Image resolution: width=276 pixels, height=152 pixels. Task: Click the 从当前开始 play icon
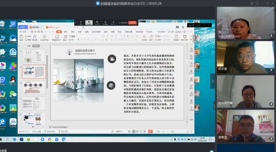pos(44,37)
